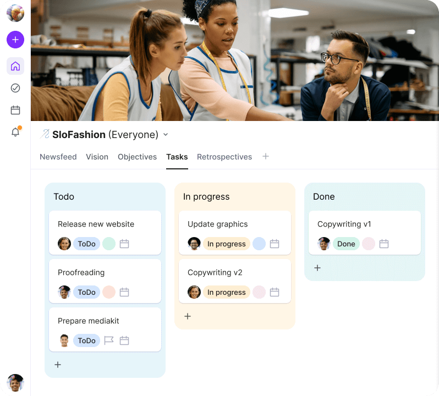The height and width of the screenshot is (396, 439).
Task: Click the priority flag on Prepare mediakit
Action: point(108,340)
